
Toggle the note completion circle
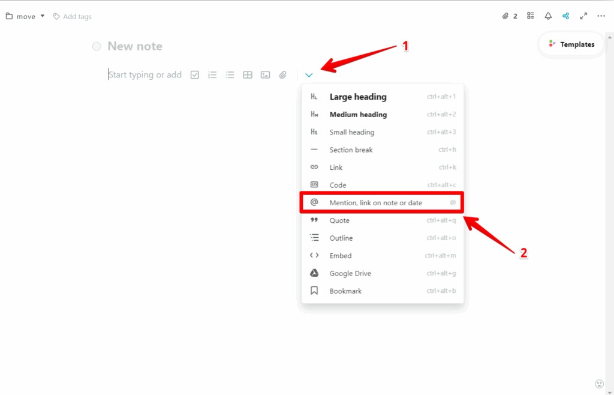[x=97, y=47]
